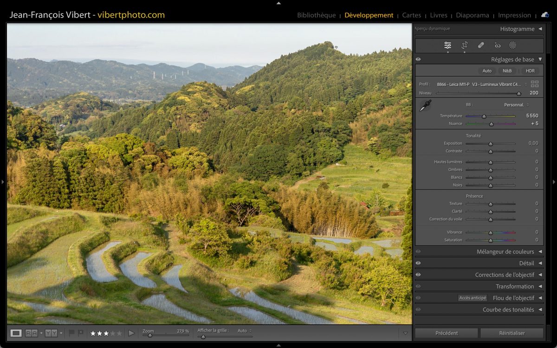Open the Masking circle tool
Screen dimensions: 557x348
(512, 45)
